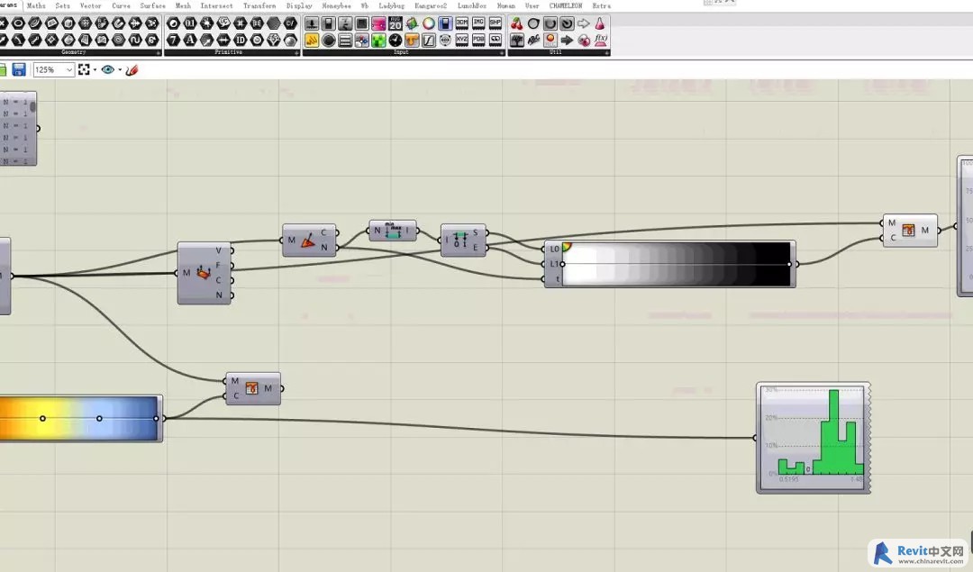Open the Mesh tab
The width and height of the screenshot is (973, 572).
(183, 5)
